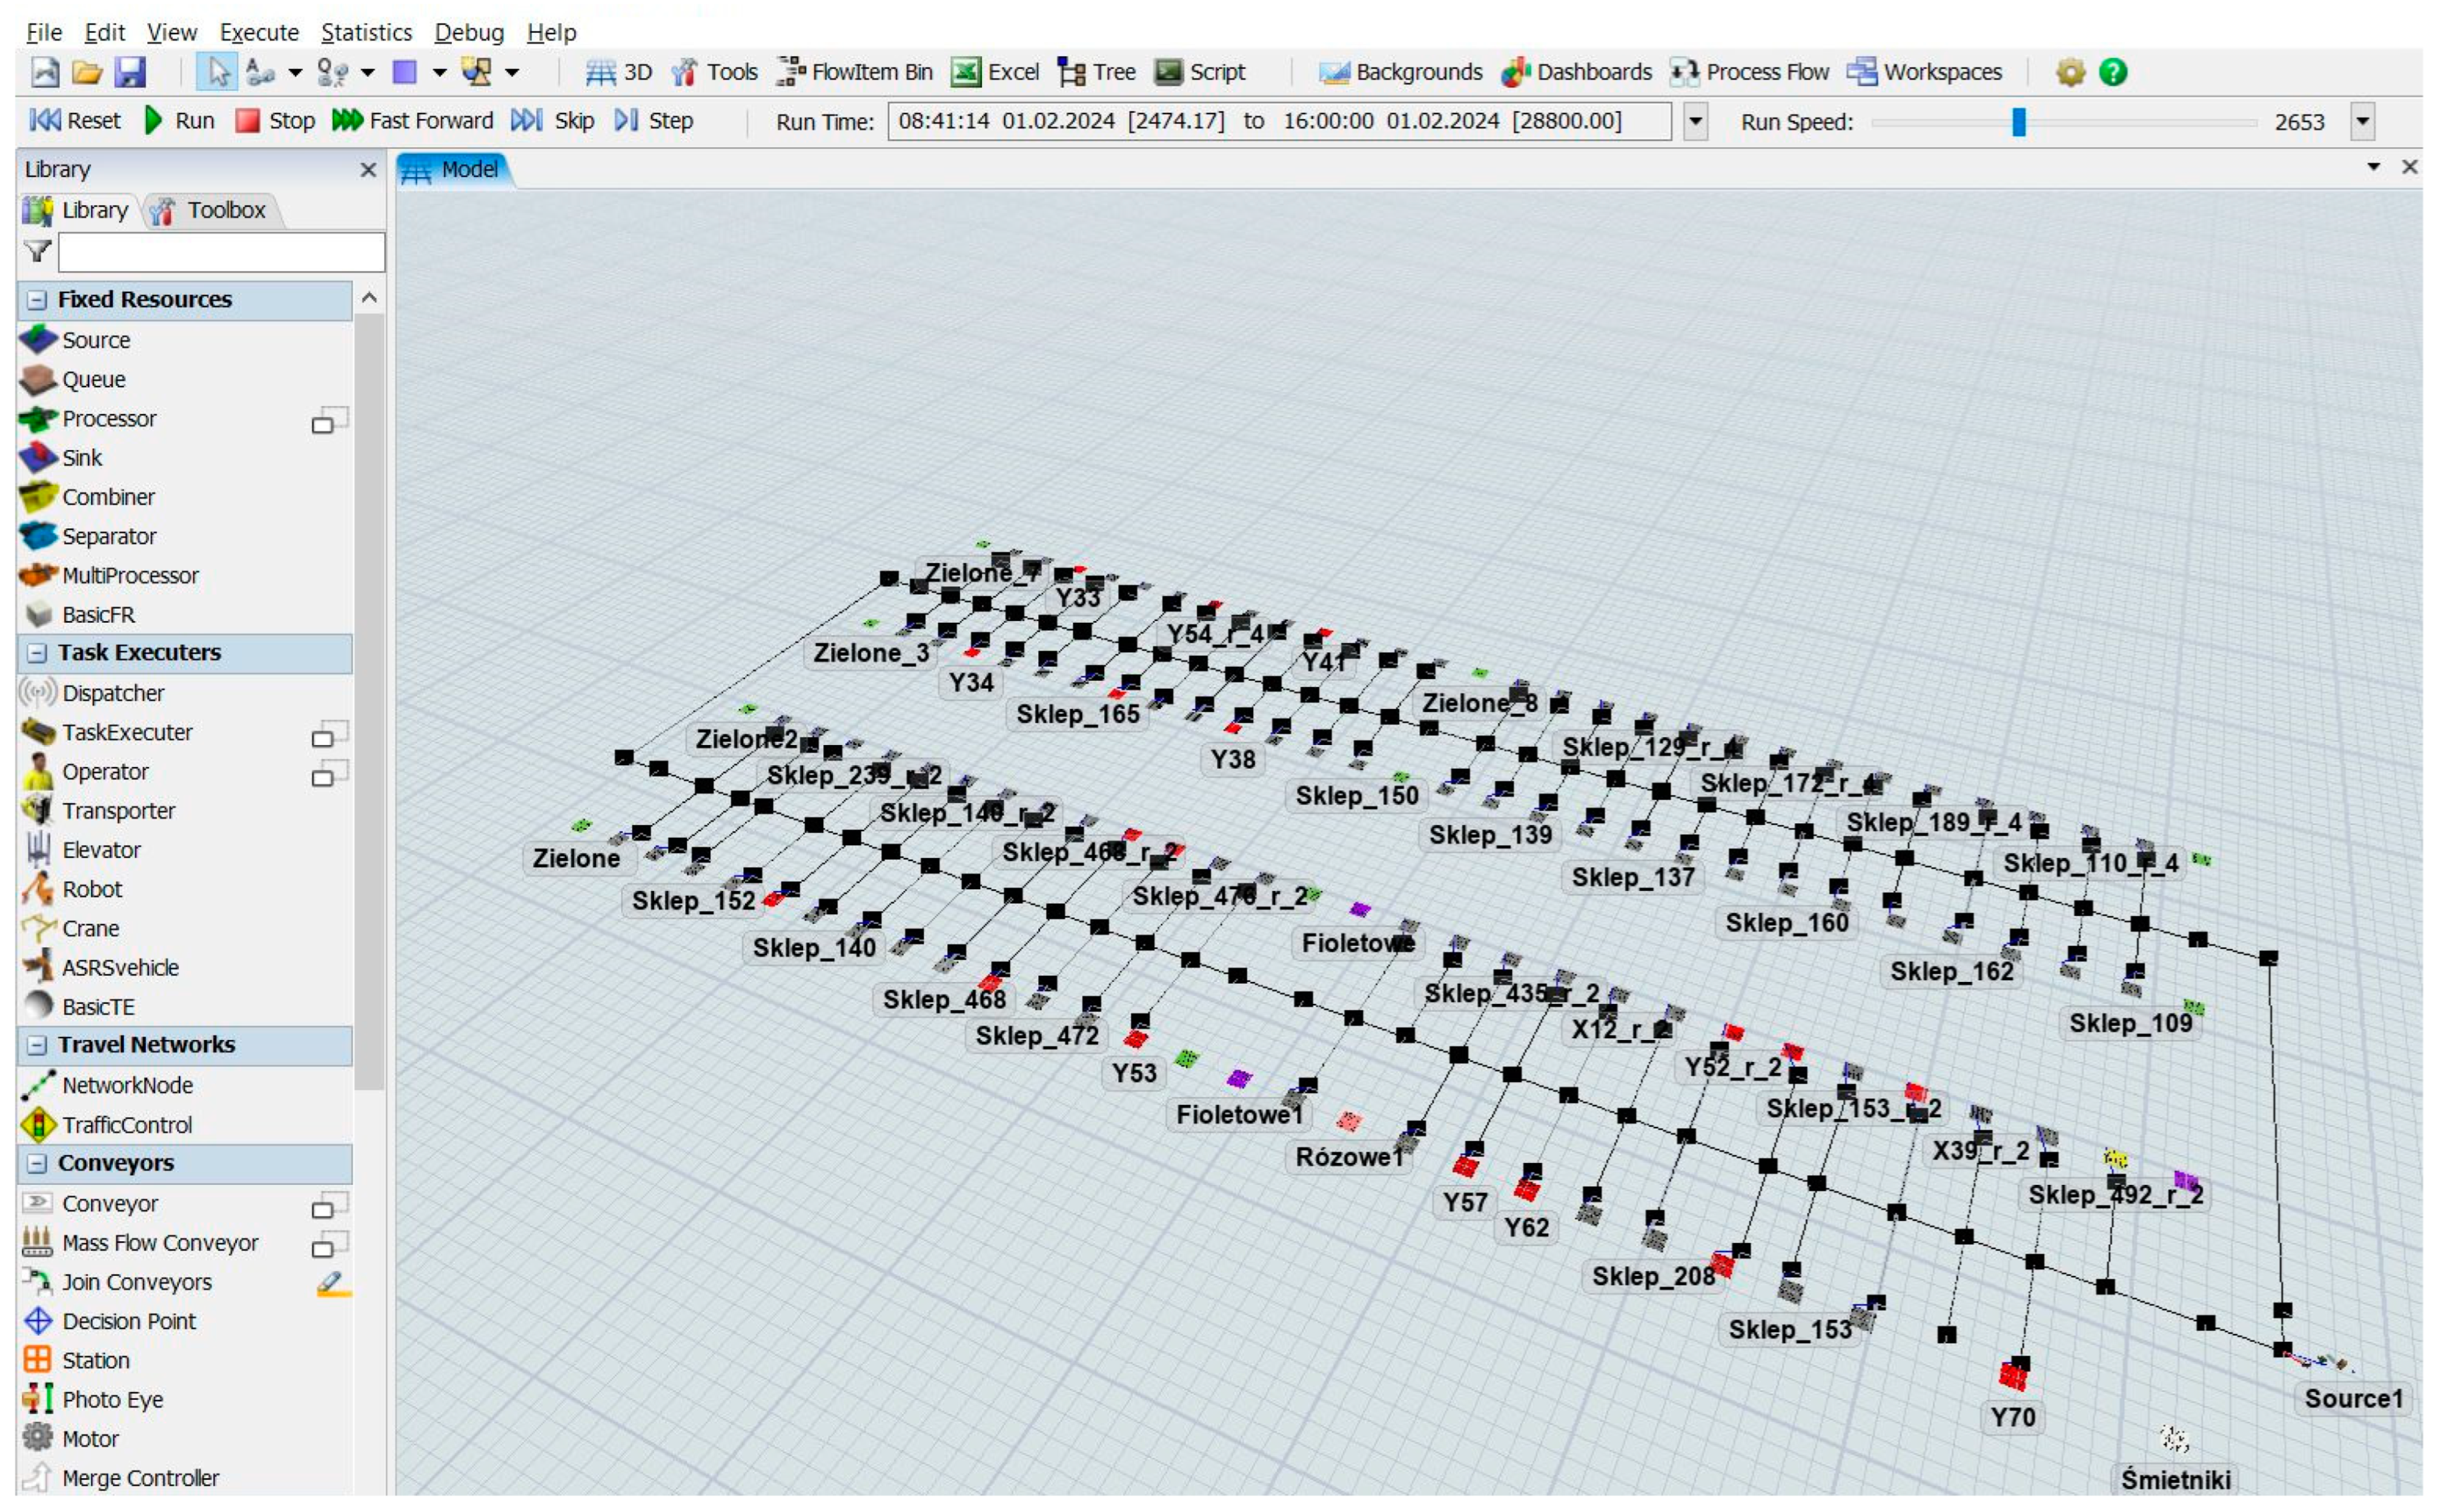Open the Run Speed dropdown arrow

click(x=2362, y=122)
